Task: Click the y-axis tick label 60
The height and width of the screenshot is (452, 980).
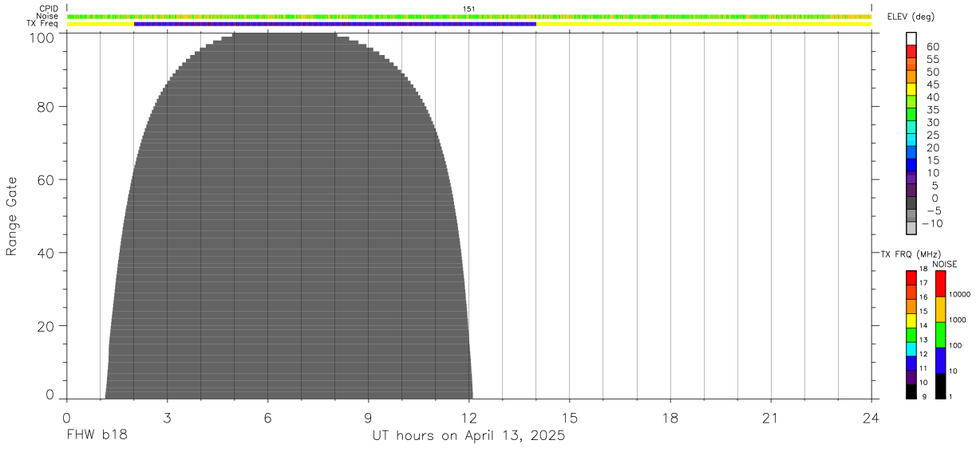Action: [x=48, y=180]
